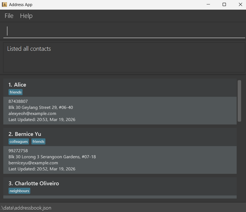246x212 pixels.
Task: Click the 'Listed all contacts' result box
Action: pyautogui.click(x=124, y=57)
